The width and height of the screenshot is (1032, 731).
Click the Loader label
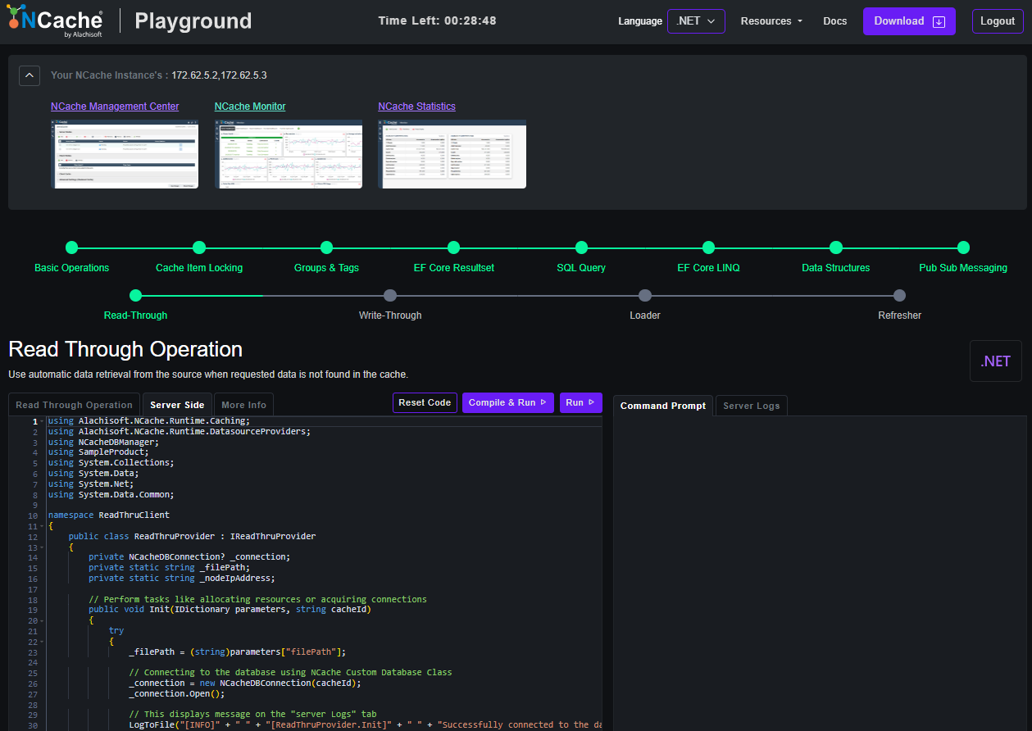tap(645, 316)
